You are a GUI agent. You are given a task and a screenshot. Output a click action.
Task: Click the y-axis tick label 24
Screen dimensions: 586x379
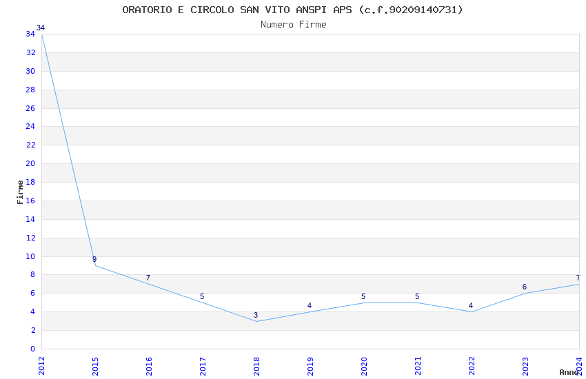click(30, 126)
